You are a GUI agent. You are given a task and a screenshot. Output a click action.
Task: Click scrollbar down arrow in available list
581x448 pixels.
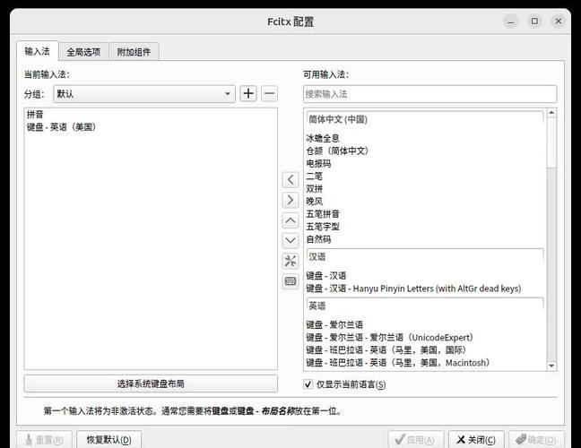click(x=551, y=366)
